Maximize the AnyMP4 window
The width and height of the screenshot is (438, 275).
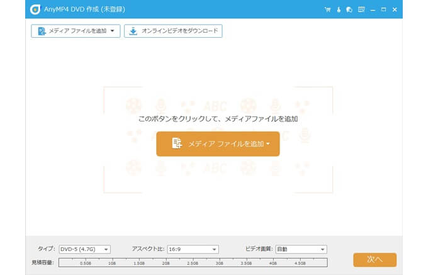(x=383, y=9)
